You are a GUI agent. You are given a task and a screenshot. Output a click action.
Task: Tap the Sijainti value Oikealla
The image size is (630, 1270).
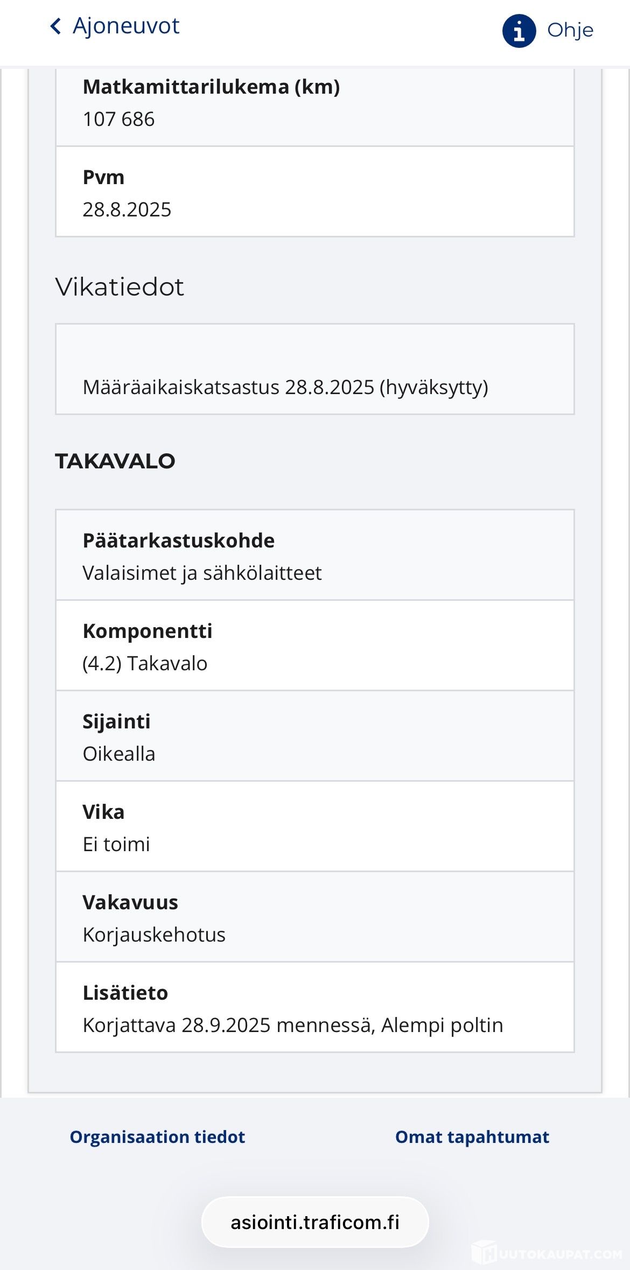[119, 754]
